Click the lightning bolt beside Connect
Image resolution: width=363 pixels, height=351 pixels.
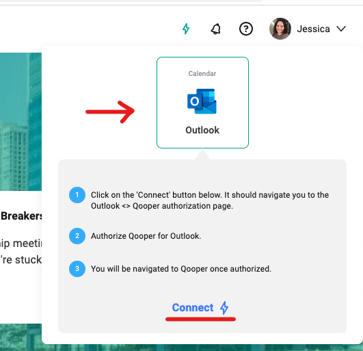point(224,308)
